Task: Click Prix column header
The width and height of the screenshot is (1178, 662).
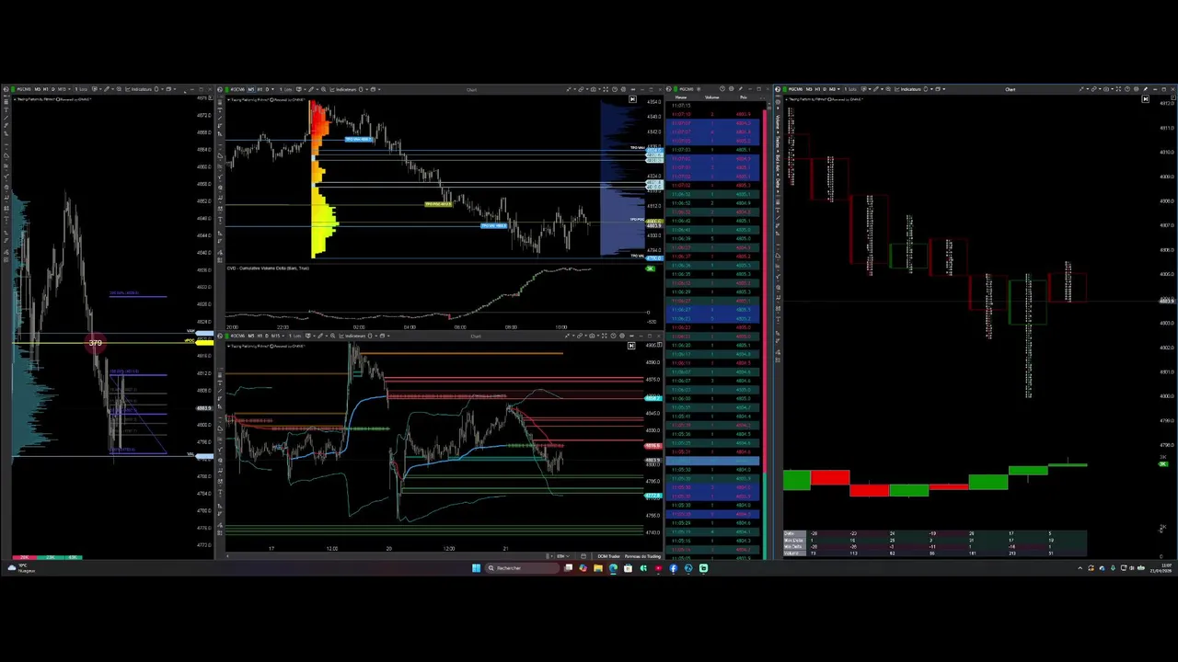Action: [743, 97]
